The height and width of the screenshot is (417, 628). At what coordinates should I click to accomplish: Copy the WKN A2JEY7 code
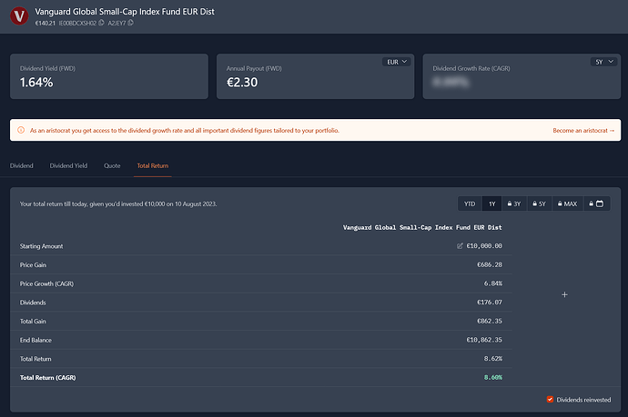click(x=130, y=23)
